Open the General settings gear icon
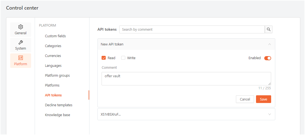305x135 pixels. click(21, 27)
